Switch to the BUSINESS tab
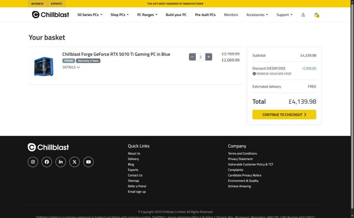This screenshot has height=218, width=354. [37, 4]
